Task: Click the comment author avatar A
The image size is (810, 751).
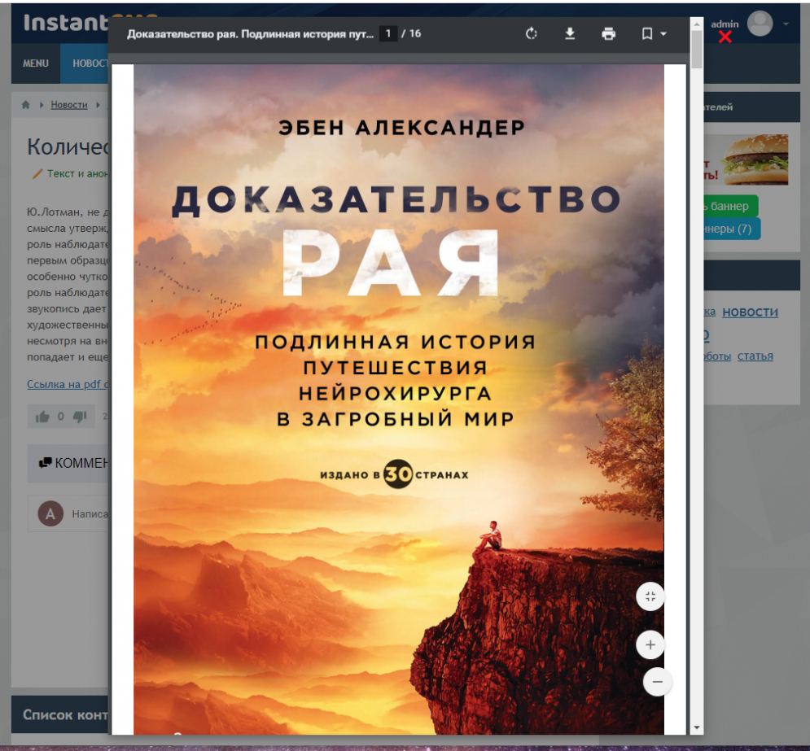Action: (50, 513)
